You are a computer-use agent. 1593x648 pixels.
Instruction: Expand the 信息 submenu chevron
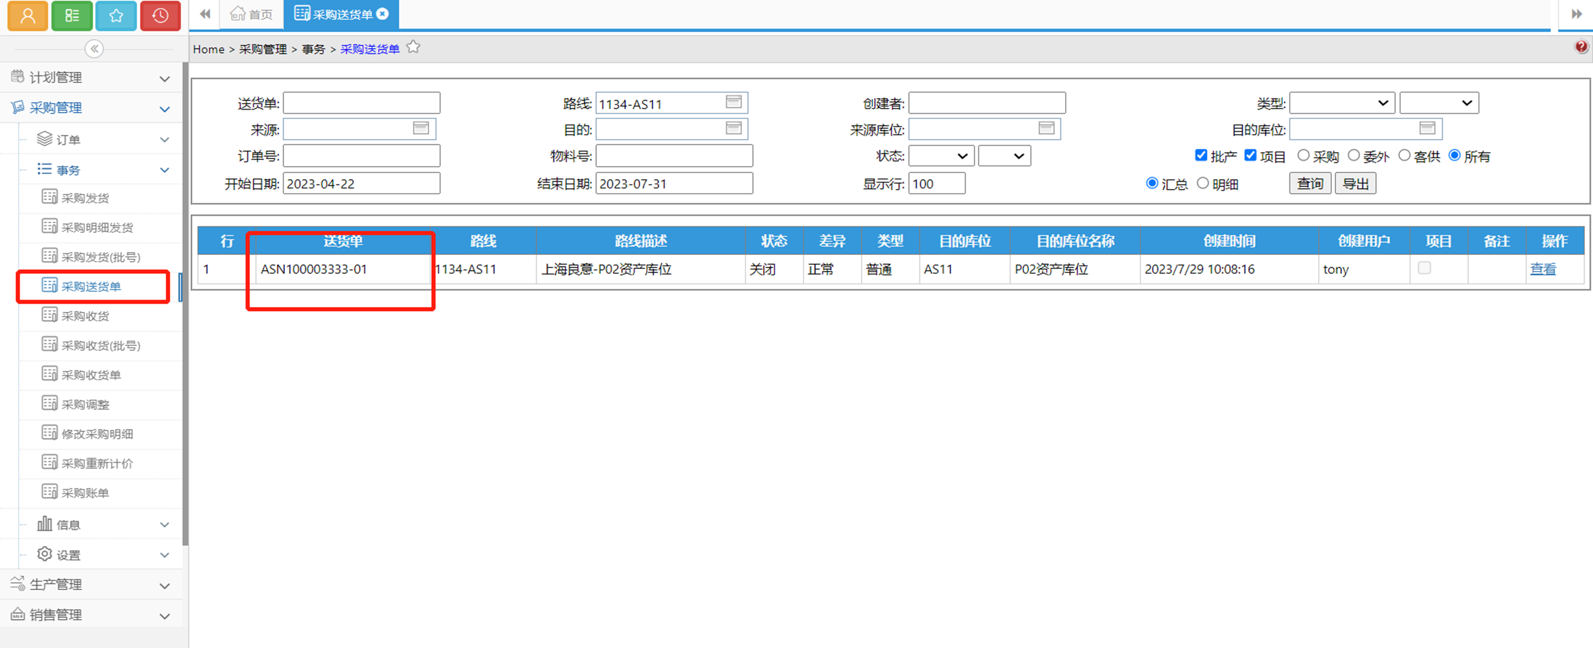pos(165,524)
